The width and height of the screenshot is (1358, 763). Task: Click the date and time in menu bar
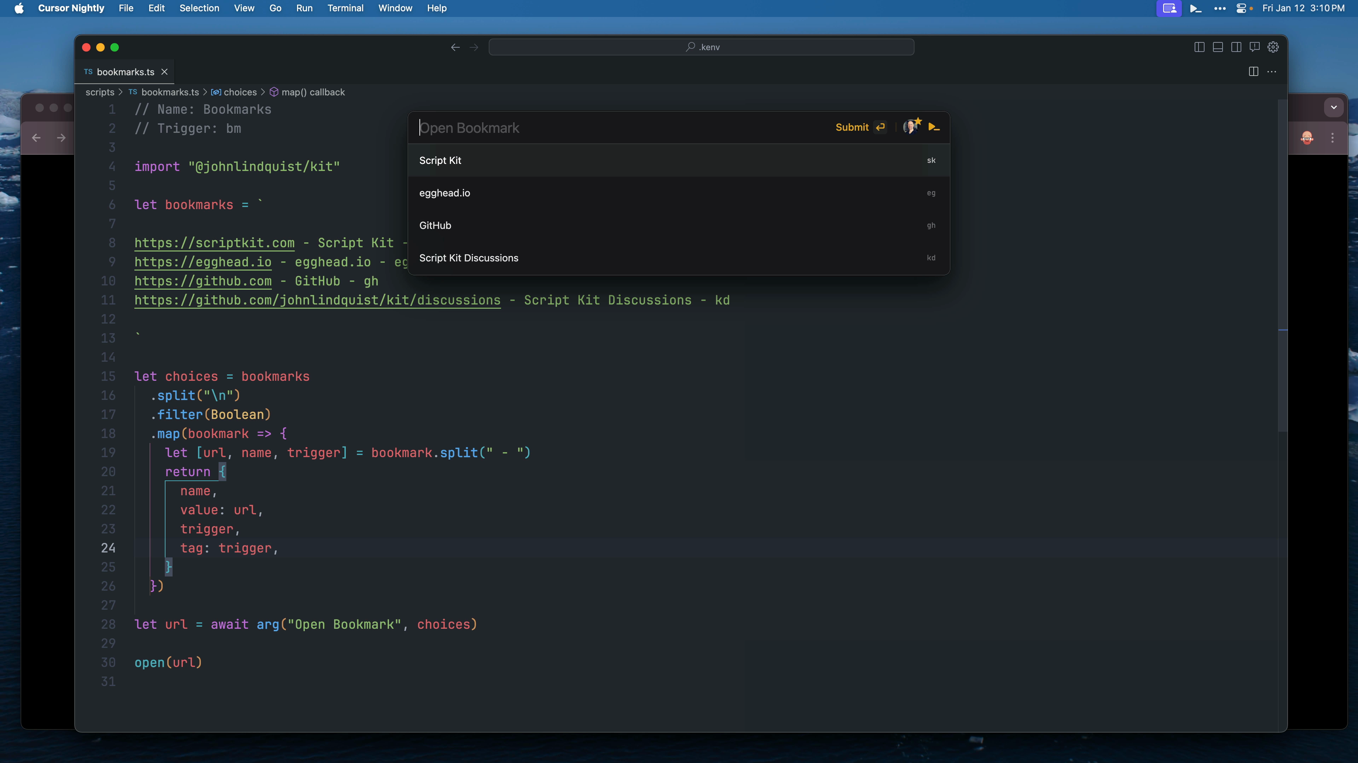click(1303, 8)
